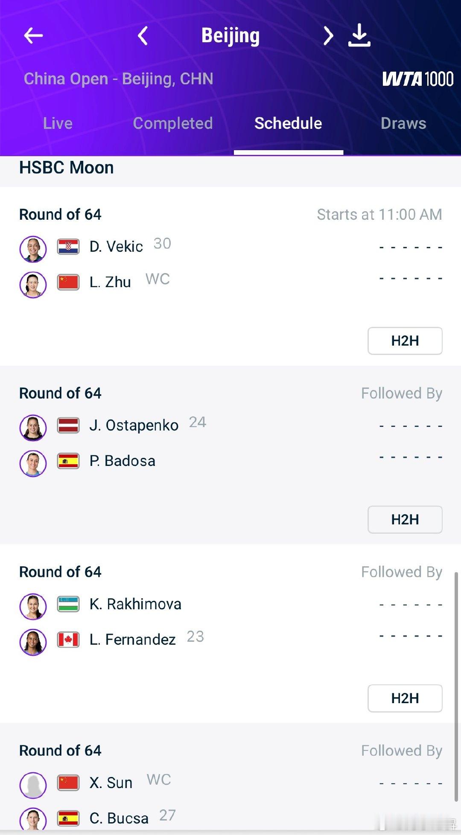Open D. Vekic player photo
The image size is (461, 835).
point(33,249)
